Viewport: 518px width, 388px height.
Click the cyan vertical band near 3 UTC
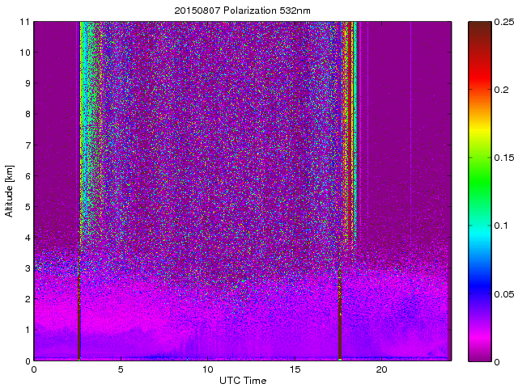pos(83,121)
